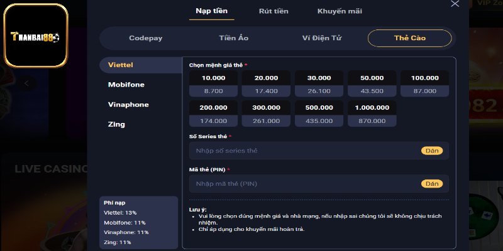Switch to Rút tiền tab
The width and height of the screenshot is (503, 251).
pyautogui.click(x=274, y=11)
